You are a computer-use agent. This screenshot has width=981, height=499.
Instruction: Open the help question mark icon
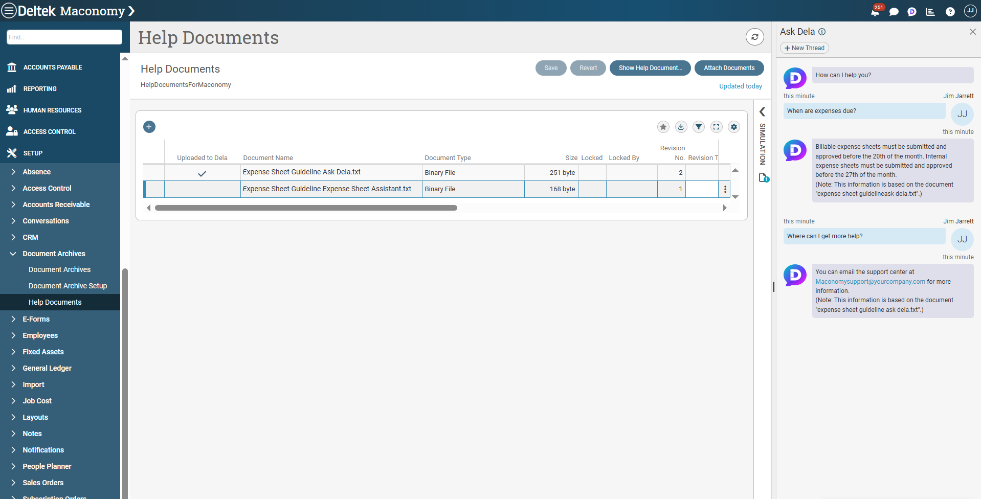[x=950, y=11]
